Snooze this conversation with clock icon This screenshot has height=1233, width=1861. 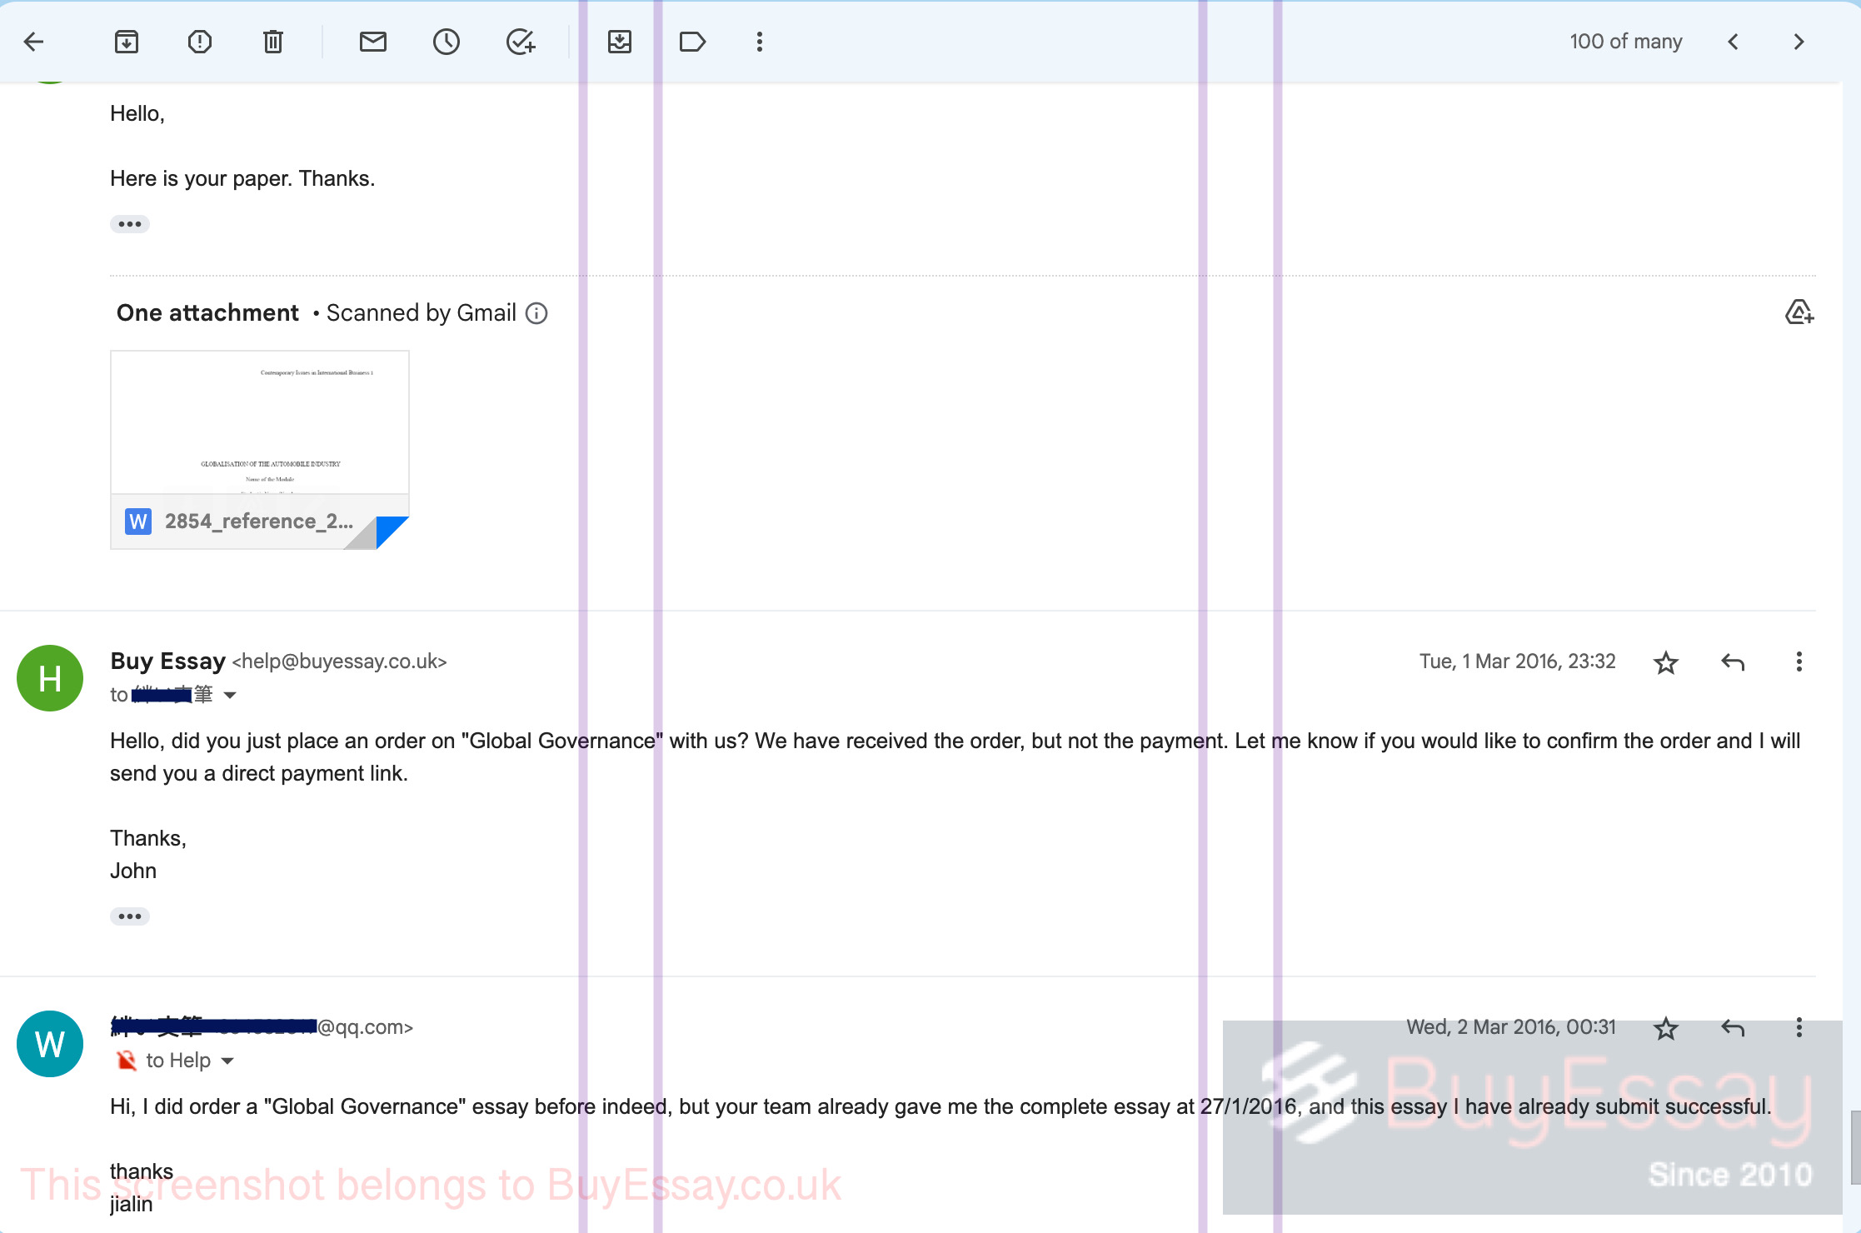point(447,42)
